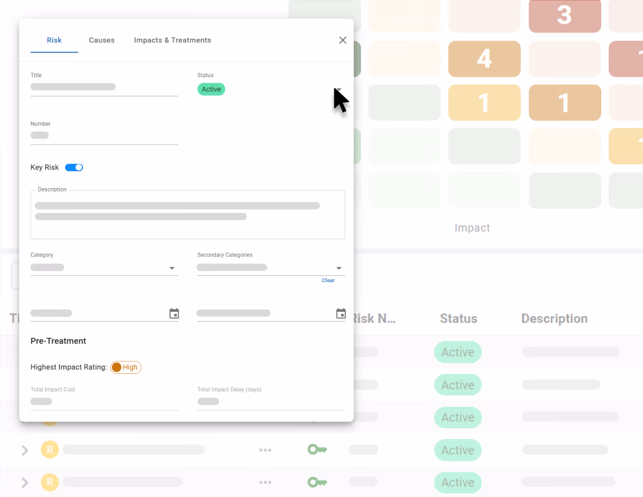Screen dimensions: 643x497
Task: Click the fourth Active status badge
Action: (458, 450)
